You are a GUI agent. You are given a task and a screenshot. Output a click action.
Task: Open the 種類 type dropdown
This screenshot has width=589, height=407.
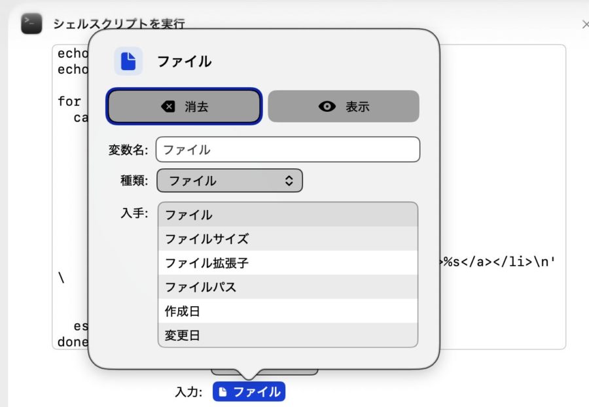click(x=229, y=181)
